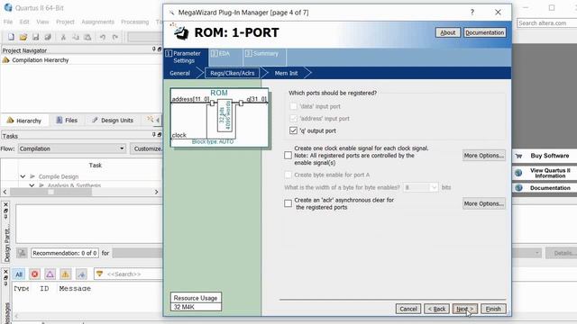Switch to the Summary tab
This screenshot has height=324, width=577.
click(264, 57)
